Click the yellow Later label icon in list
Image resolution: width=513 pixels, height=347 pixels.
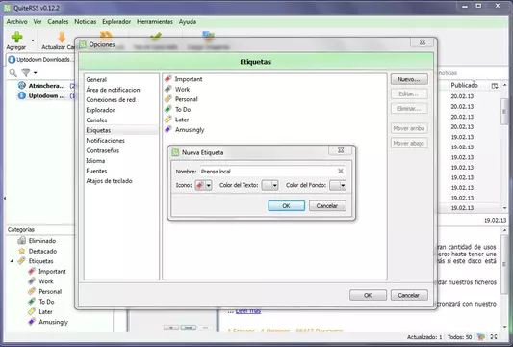point(168,120)
